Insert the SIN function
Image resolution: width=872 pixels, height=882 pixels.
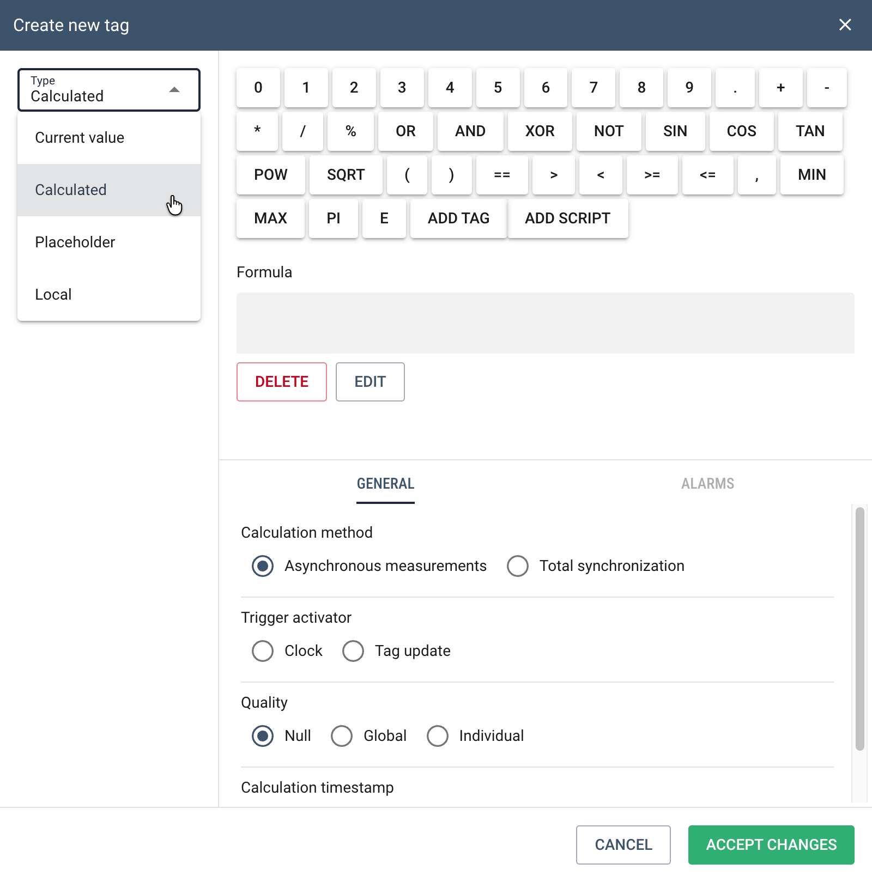click(x=675, y=131)
